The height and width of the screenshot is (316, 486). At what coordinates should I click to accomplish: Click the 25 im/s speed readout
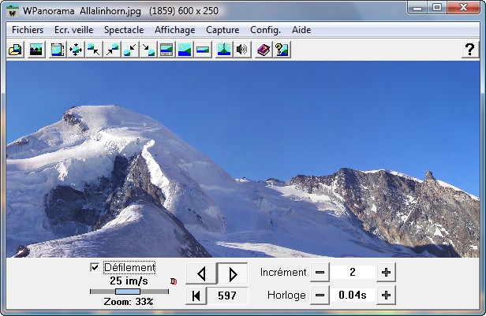click(129, 281)
